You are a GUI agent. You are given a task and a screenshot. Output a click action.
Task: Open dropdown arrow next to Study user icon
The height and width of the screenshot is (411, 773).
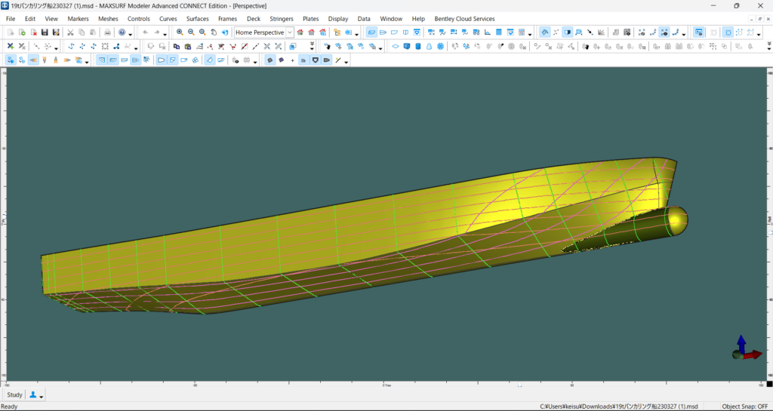[42, 396]
